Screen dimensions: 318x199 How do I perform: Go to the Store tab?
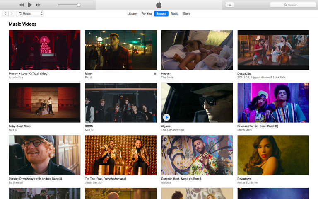coord(187,14)
